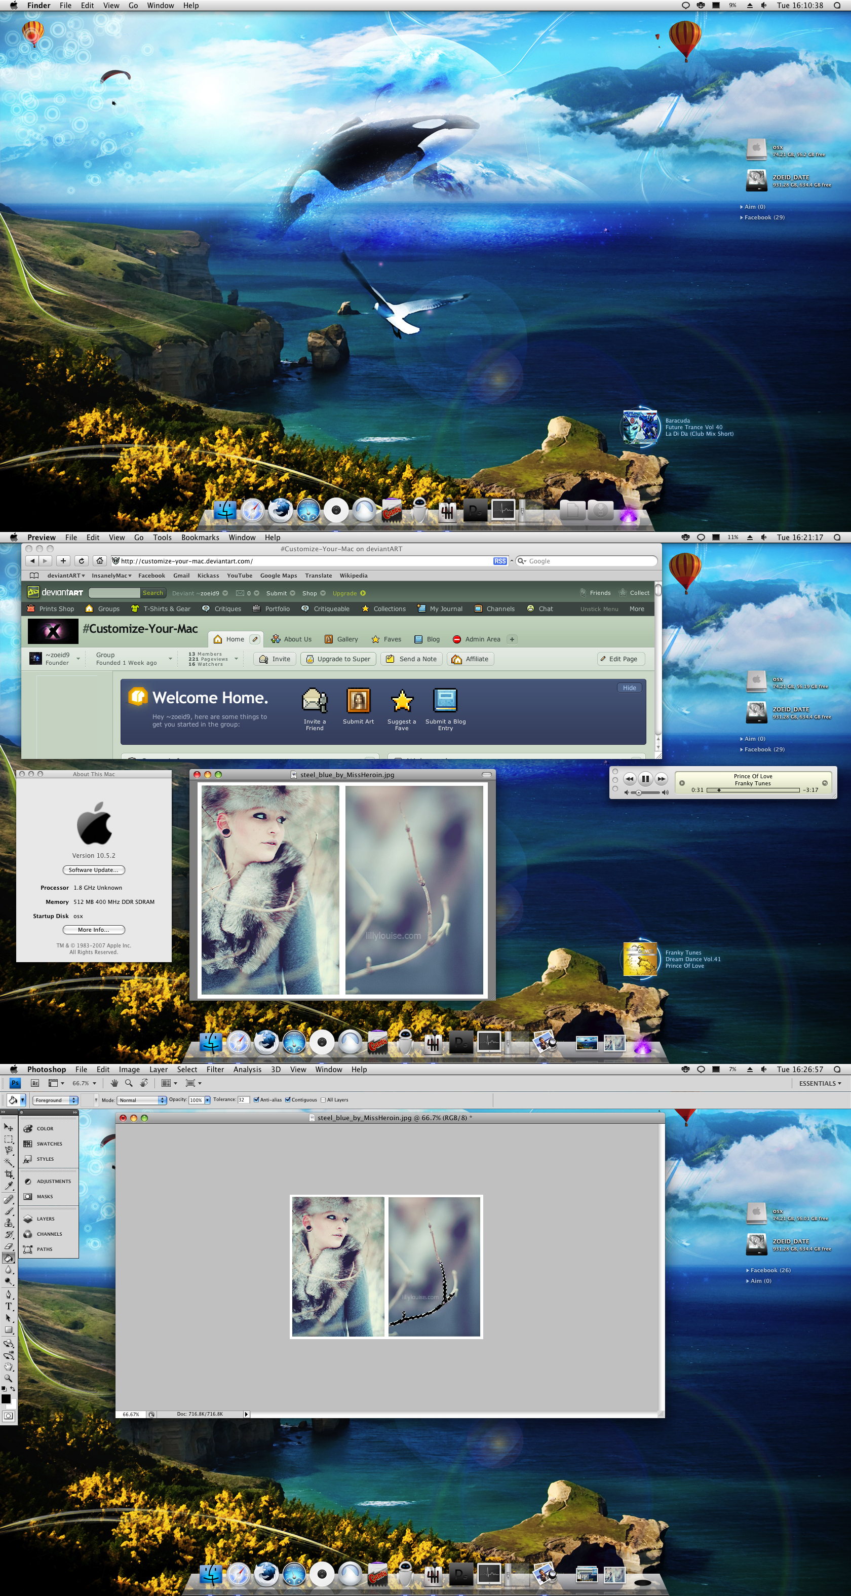
Task: Select the Dodge tool
Action: (x=9, y=1281)
